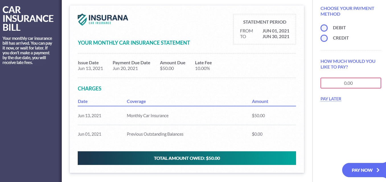The height and width of the screenshot is (182, 386).
Task: Click the Your Monthly Car Insurance Statement heading
Action: [134, 43]
